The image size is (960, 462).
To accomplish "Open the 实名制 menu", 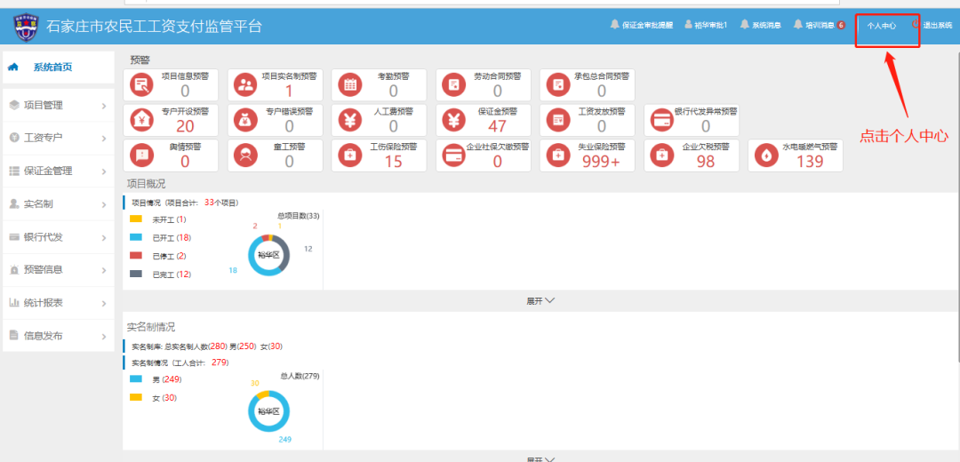I will [x=59, y=204].
